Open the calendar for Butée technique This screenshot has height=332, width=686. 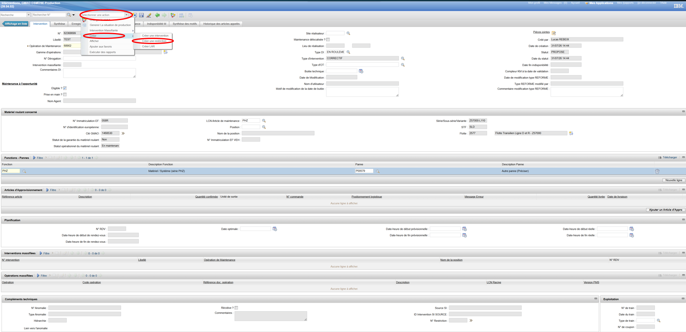[361, 71]
